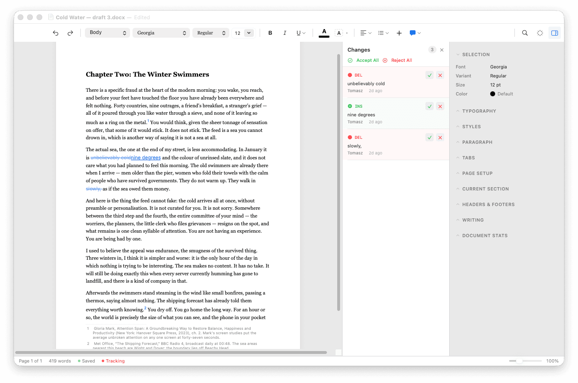Click the struck 'unbelievably cold' text in document
This screenshot has width=578, height=383.
[111, 158]
